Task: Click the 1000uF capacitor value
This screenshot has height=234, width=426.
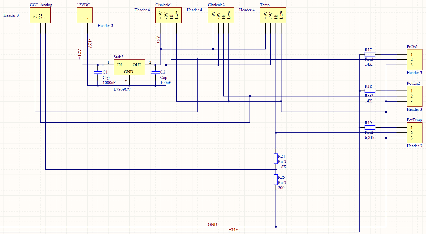Action: [109, 83]
